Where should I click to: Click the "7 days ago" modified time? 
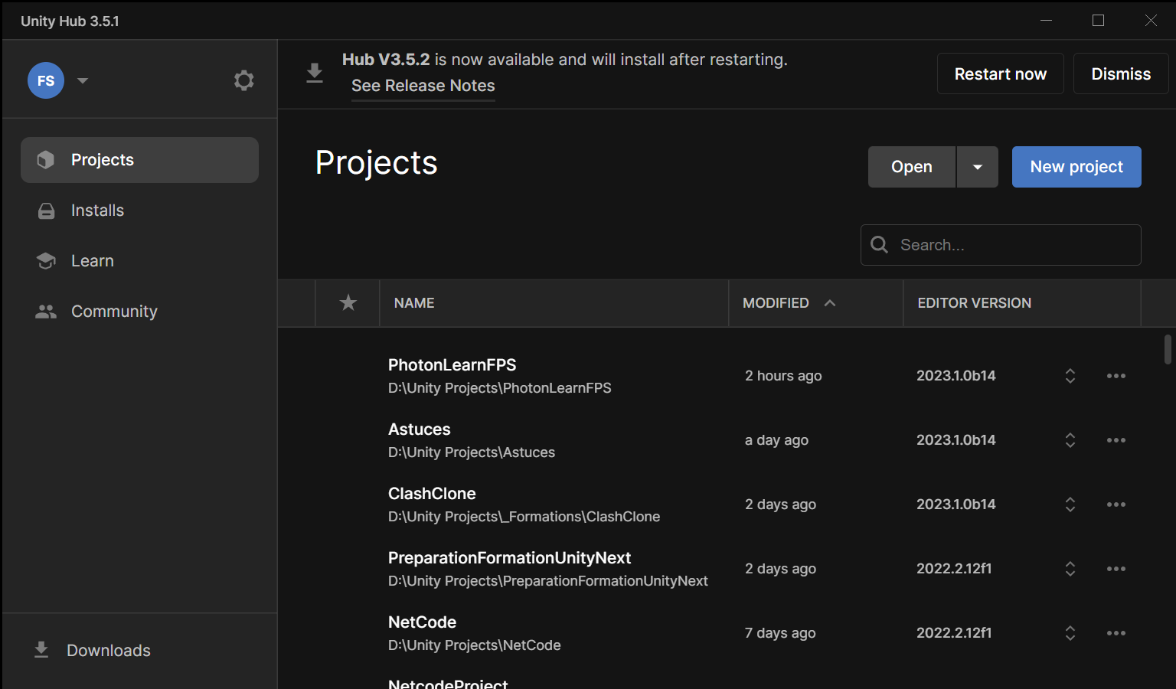(780, 633)
